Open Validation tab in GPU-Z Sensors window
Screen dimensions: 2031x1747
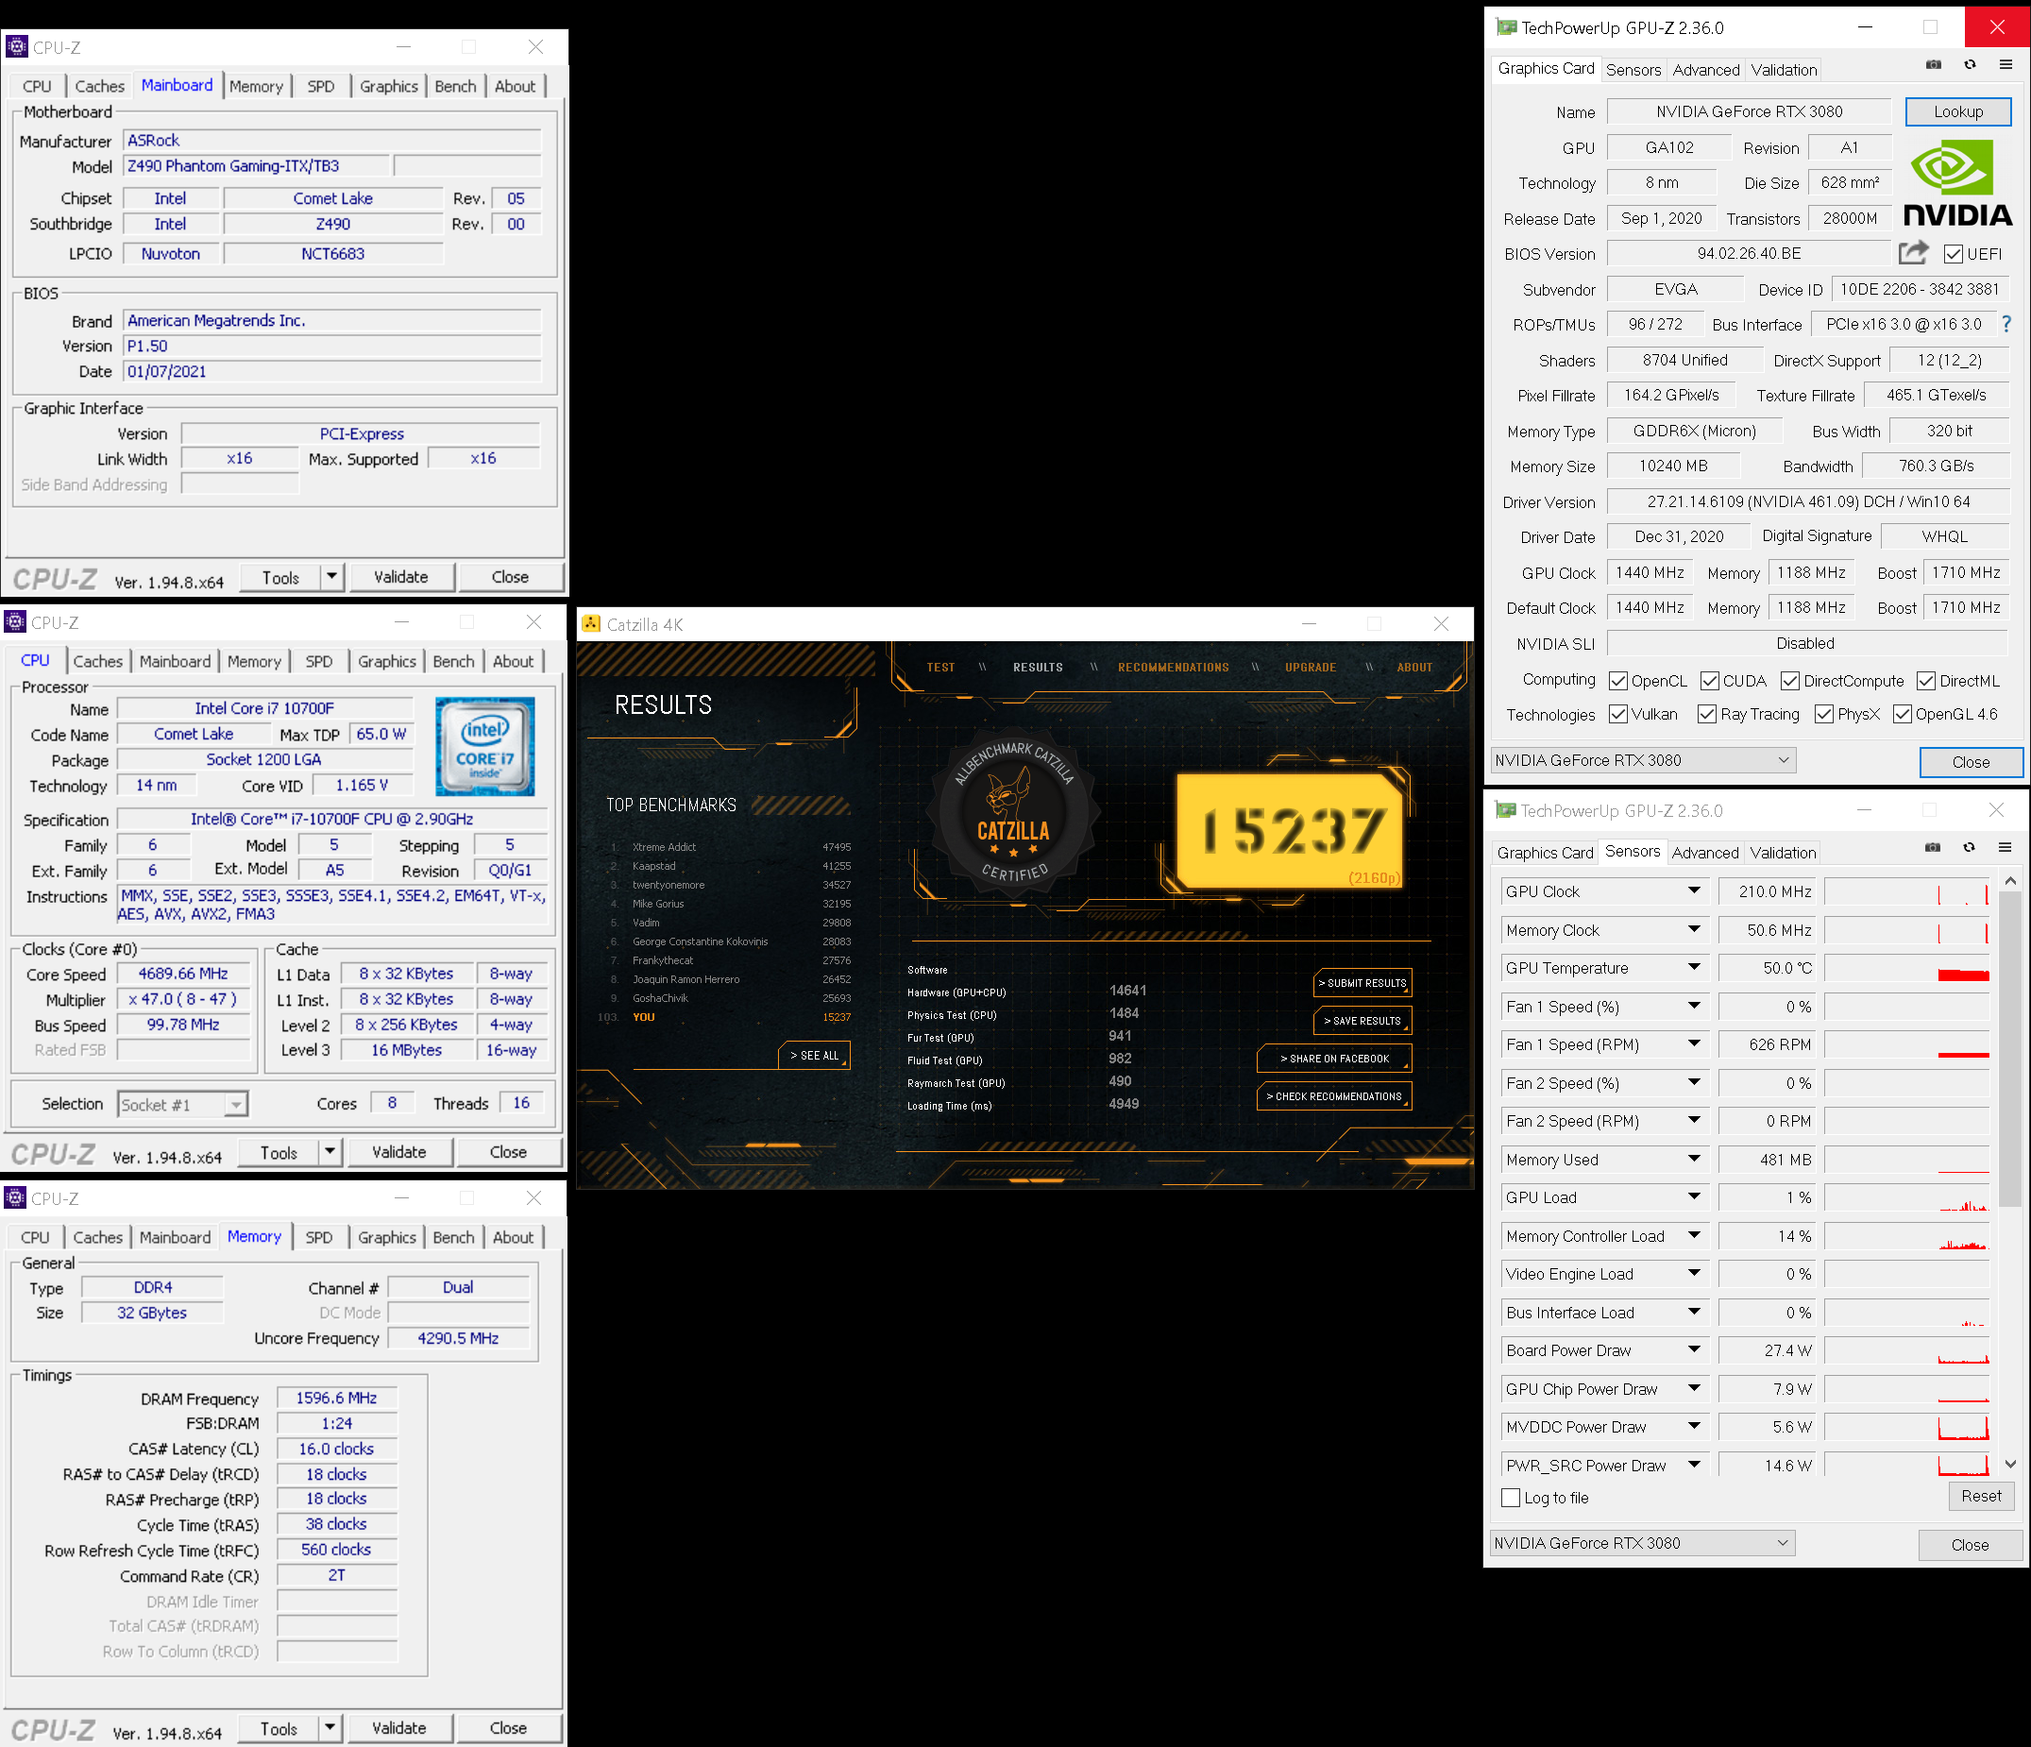pos(1783,853)
